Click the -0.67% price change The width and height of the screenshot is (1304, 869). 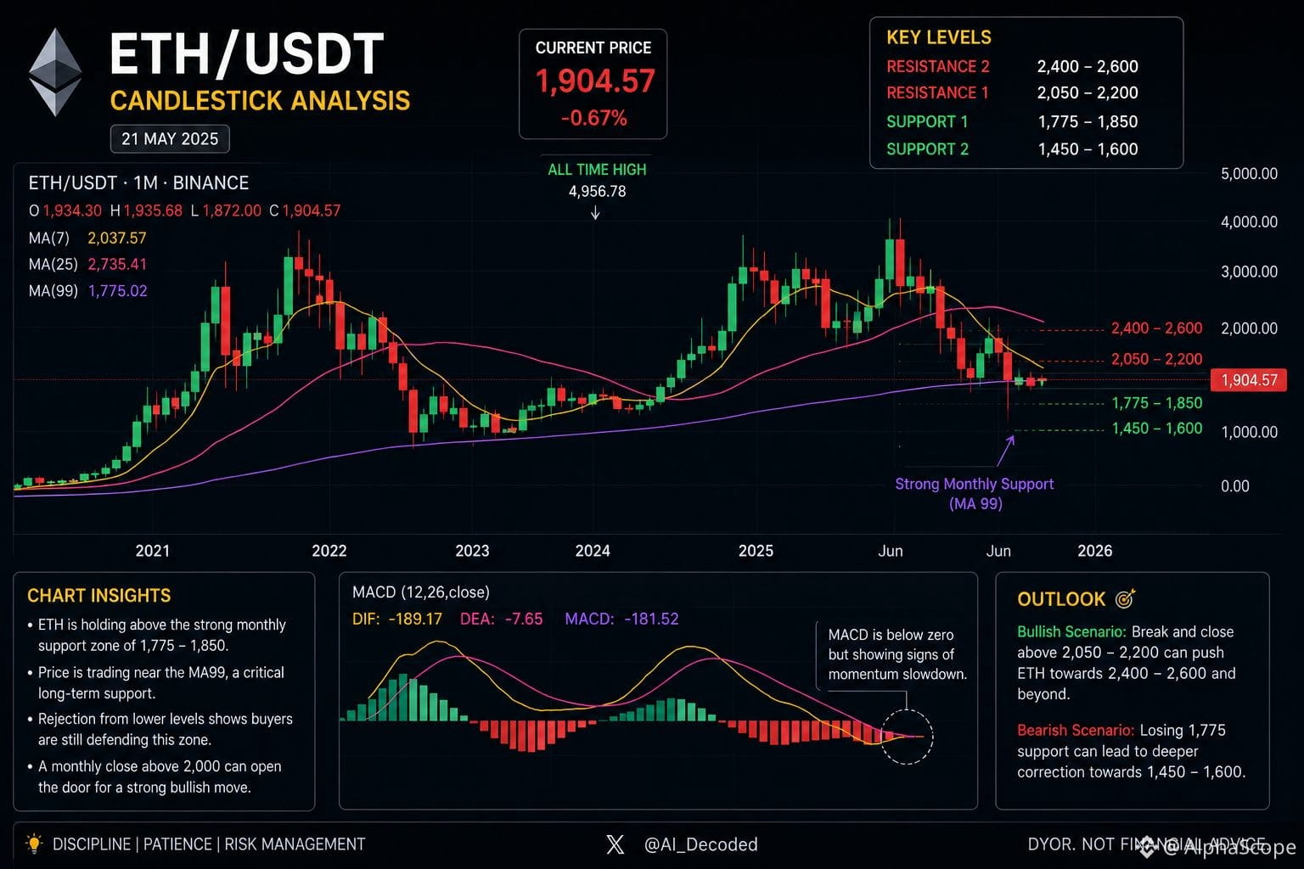point(593,118)
